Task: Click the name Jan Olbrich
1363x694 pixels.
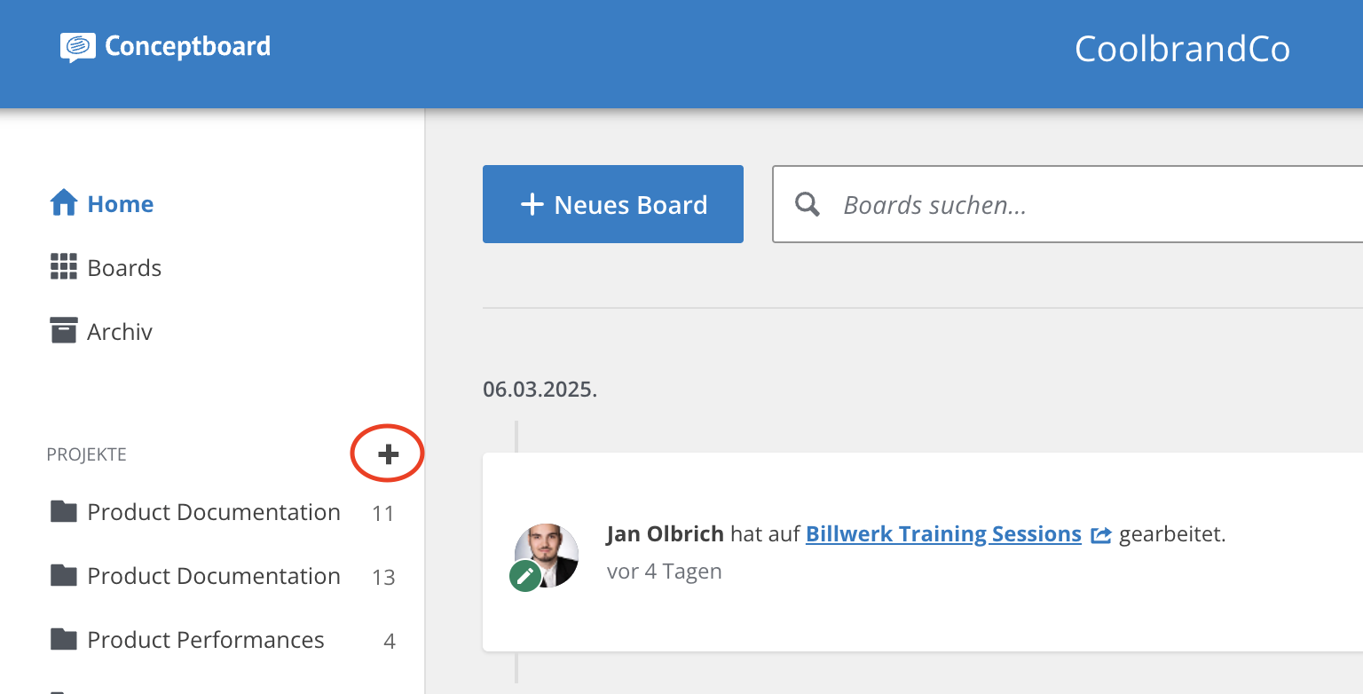Action: coord(666,534)
